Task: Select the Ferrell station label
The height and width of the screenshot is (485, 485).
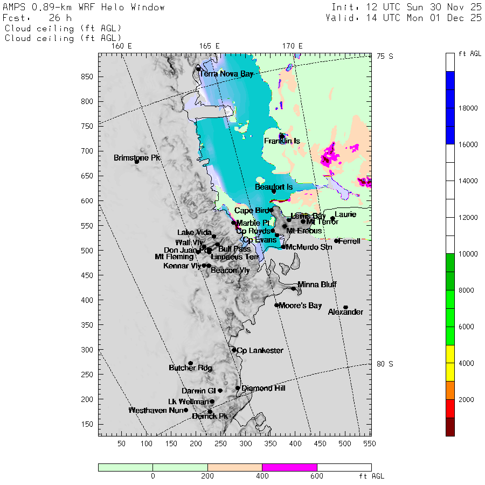Action: pos(349,241)
